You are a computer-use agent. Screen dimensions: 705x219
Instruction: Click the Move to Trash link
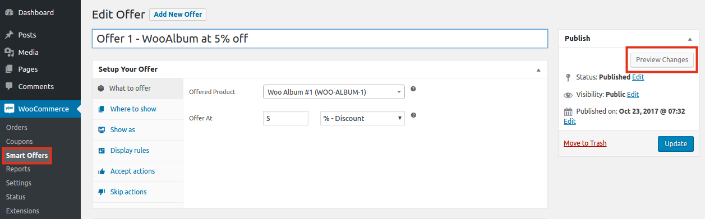(585, 143)
